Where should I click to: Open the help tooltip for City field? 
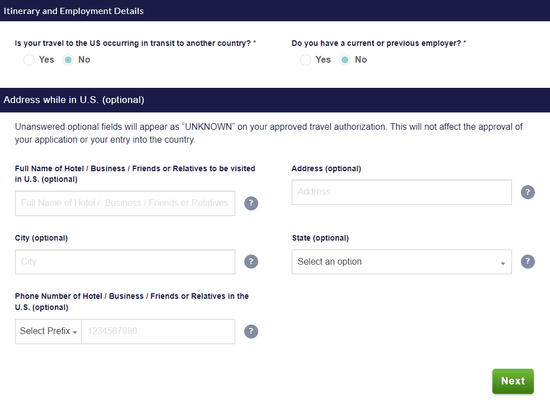click(x=251, y=261)
